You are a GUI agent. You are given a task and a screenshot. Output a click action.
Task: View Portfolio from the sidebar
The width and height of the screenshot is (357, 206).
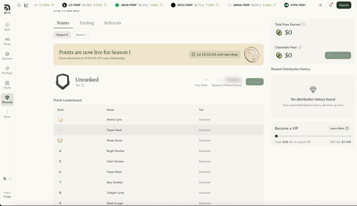pos(7,70)
